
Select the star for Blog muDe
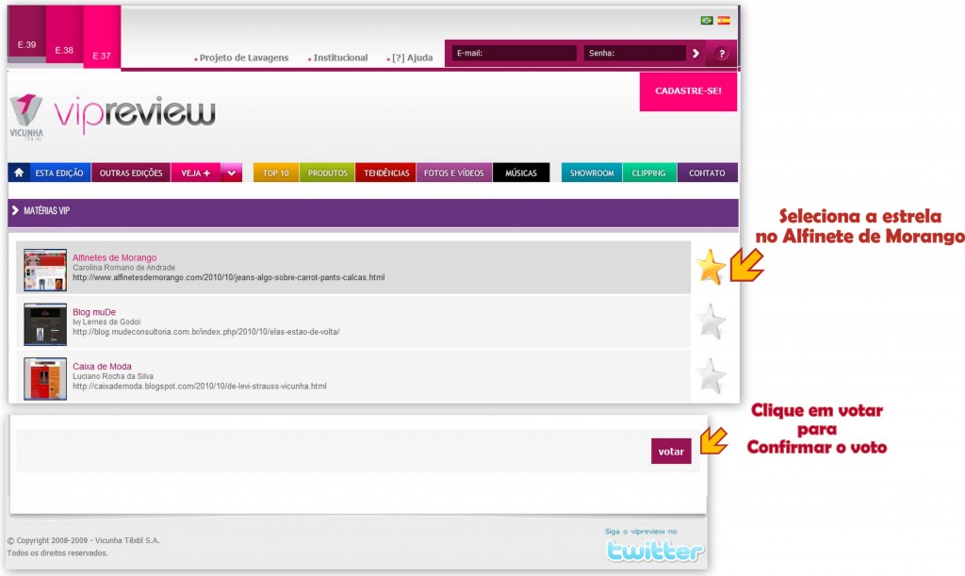(711, 321)
